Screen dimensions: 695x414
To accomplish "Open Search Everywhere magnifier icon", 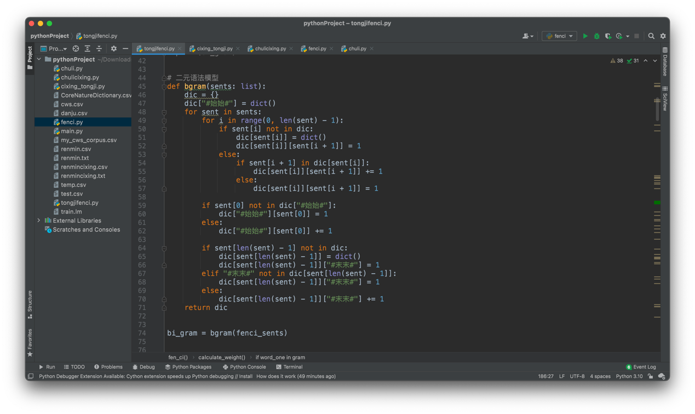I will click(x=651, y=36).
